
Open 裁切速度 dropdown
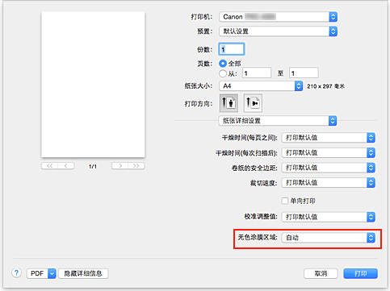click(x=329, y=183)
